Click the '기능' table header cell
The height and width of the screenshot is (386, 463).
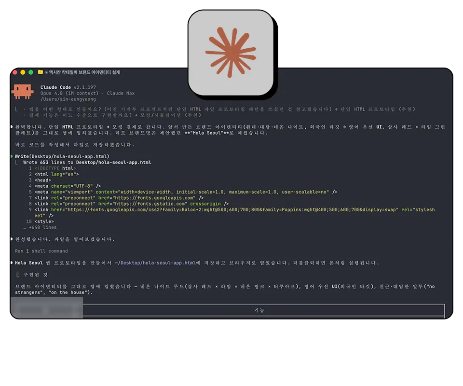pos(259,310)
